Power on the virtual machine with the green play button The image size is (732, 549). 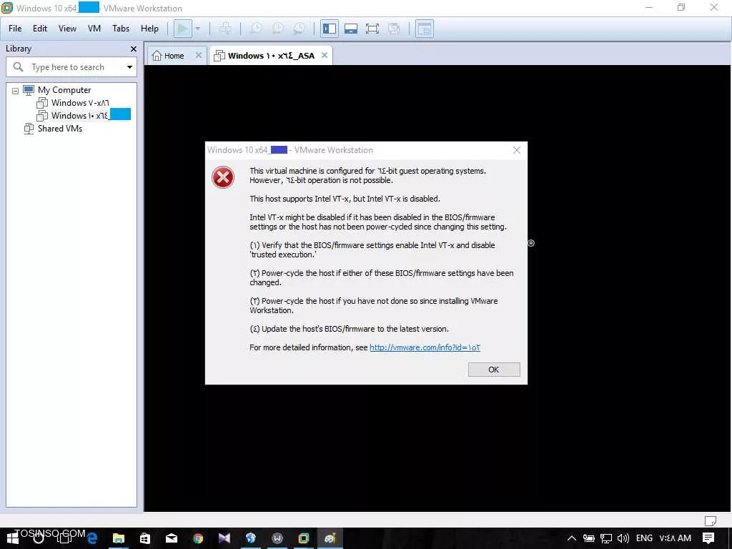point(183,29)
